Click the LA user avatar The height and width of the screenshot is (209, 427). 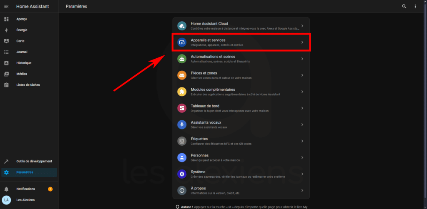[x=7, y=200]
